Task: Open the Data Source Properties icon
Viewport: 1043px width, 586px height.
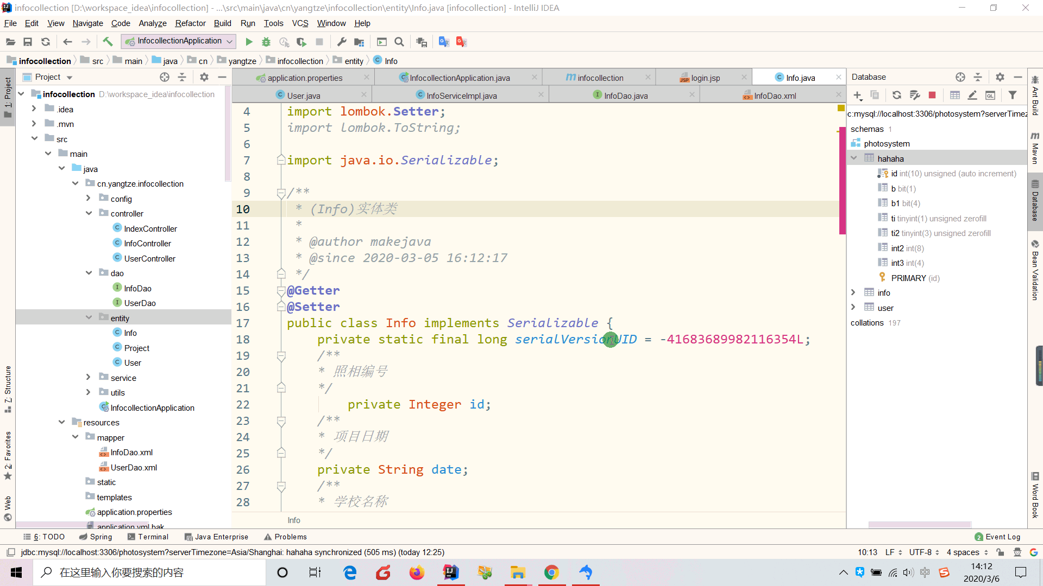Action: tap(915, 95)
